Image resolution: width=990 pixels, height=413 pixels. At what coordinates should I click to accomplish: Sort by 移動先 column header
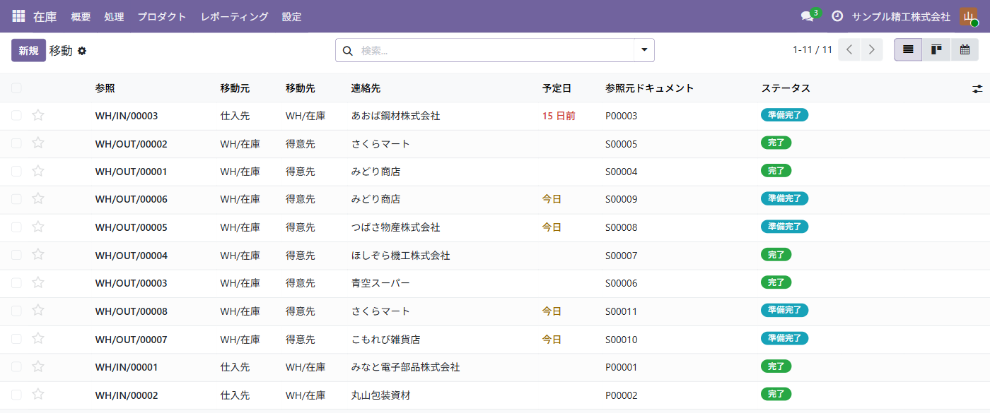(x=301, y=88)
